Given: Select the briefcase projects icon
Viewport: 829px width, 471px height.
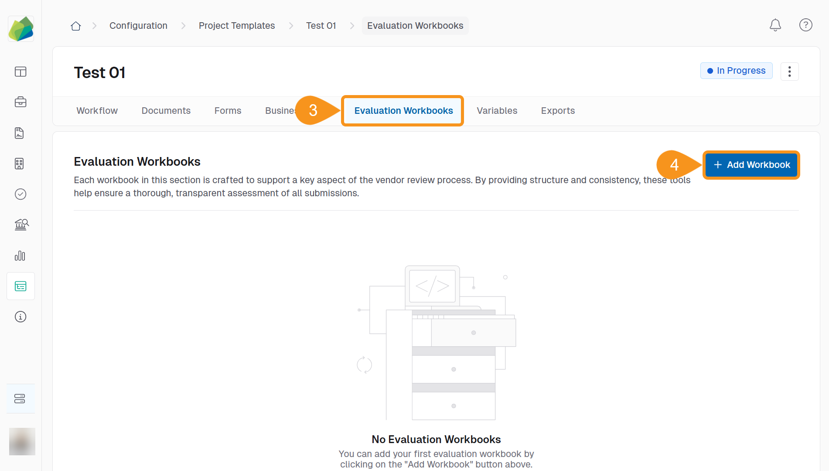Looking at the screenshot, I should coord(20,102).
